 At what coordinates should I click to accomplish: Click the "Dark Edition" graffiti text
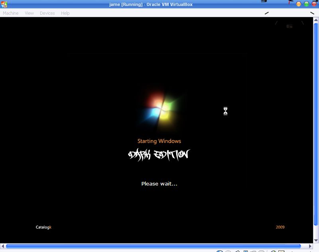[x=159, y=155]
